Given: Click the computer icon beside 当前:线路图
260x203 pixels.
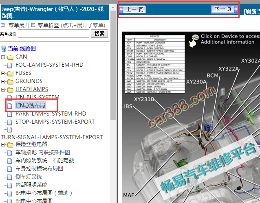Looking at the screenshot, I should pyautogui.click(x=4, y=49).
